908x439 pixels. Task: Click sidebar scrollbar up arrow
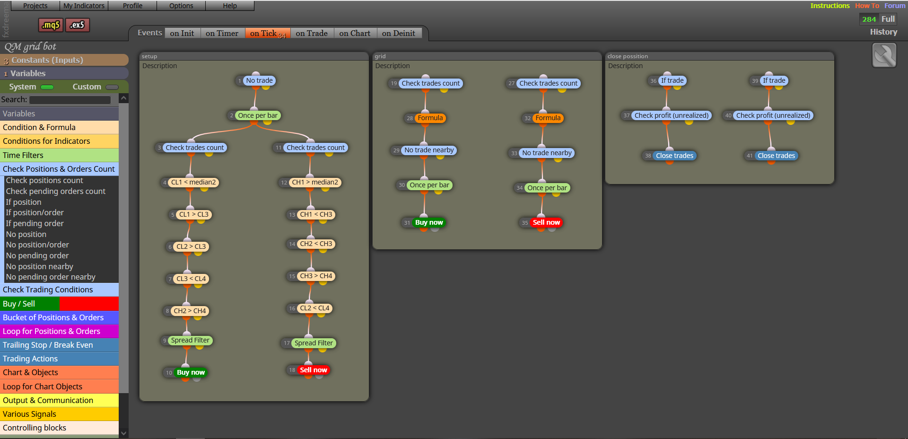click(x=123, y=98)
